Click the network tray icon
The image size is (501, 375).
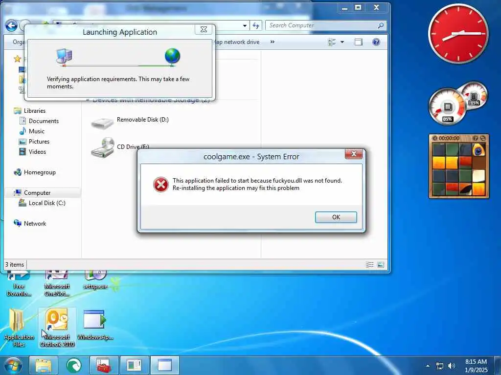click(x=440, y=366)
